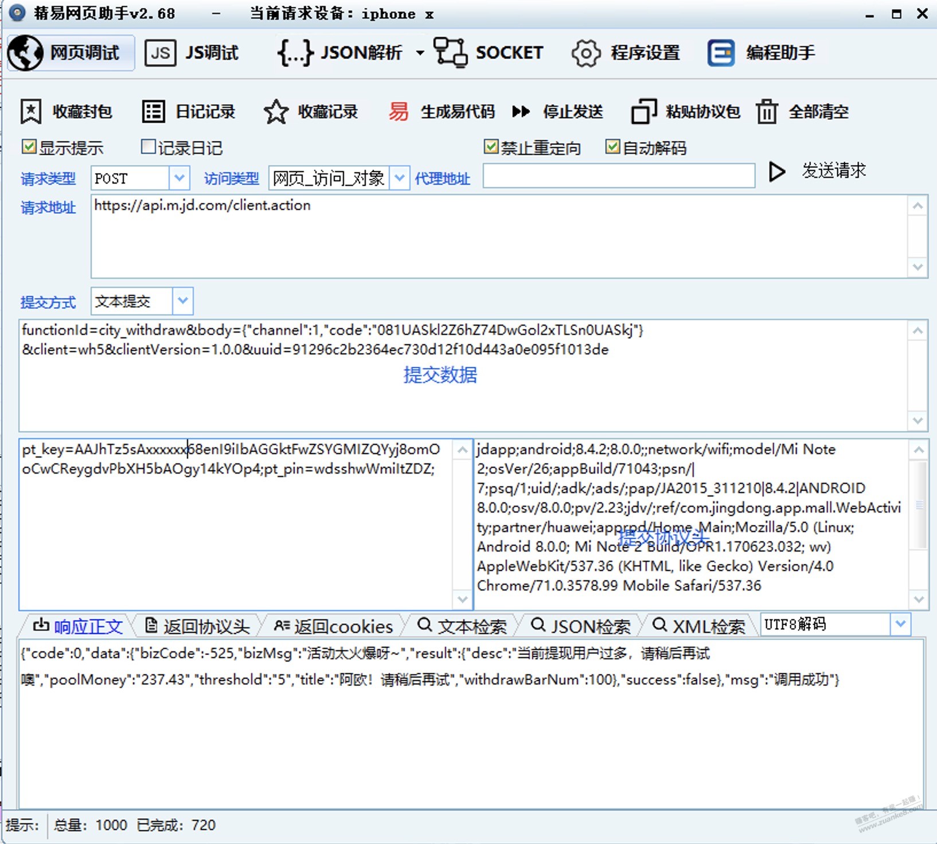Click the 收藏封包 bookmark icon
Image resolution: width=937 pixels, height=844 pixels.
coord(31,111)
